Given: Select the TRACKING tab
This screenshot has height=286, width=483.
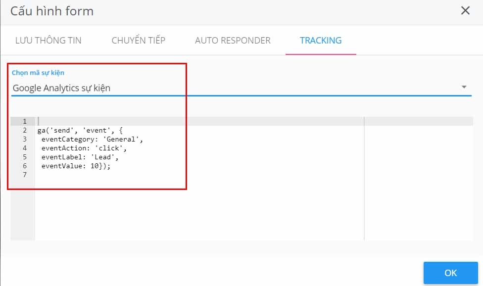Looking at the screenshot, I should 321,41.
